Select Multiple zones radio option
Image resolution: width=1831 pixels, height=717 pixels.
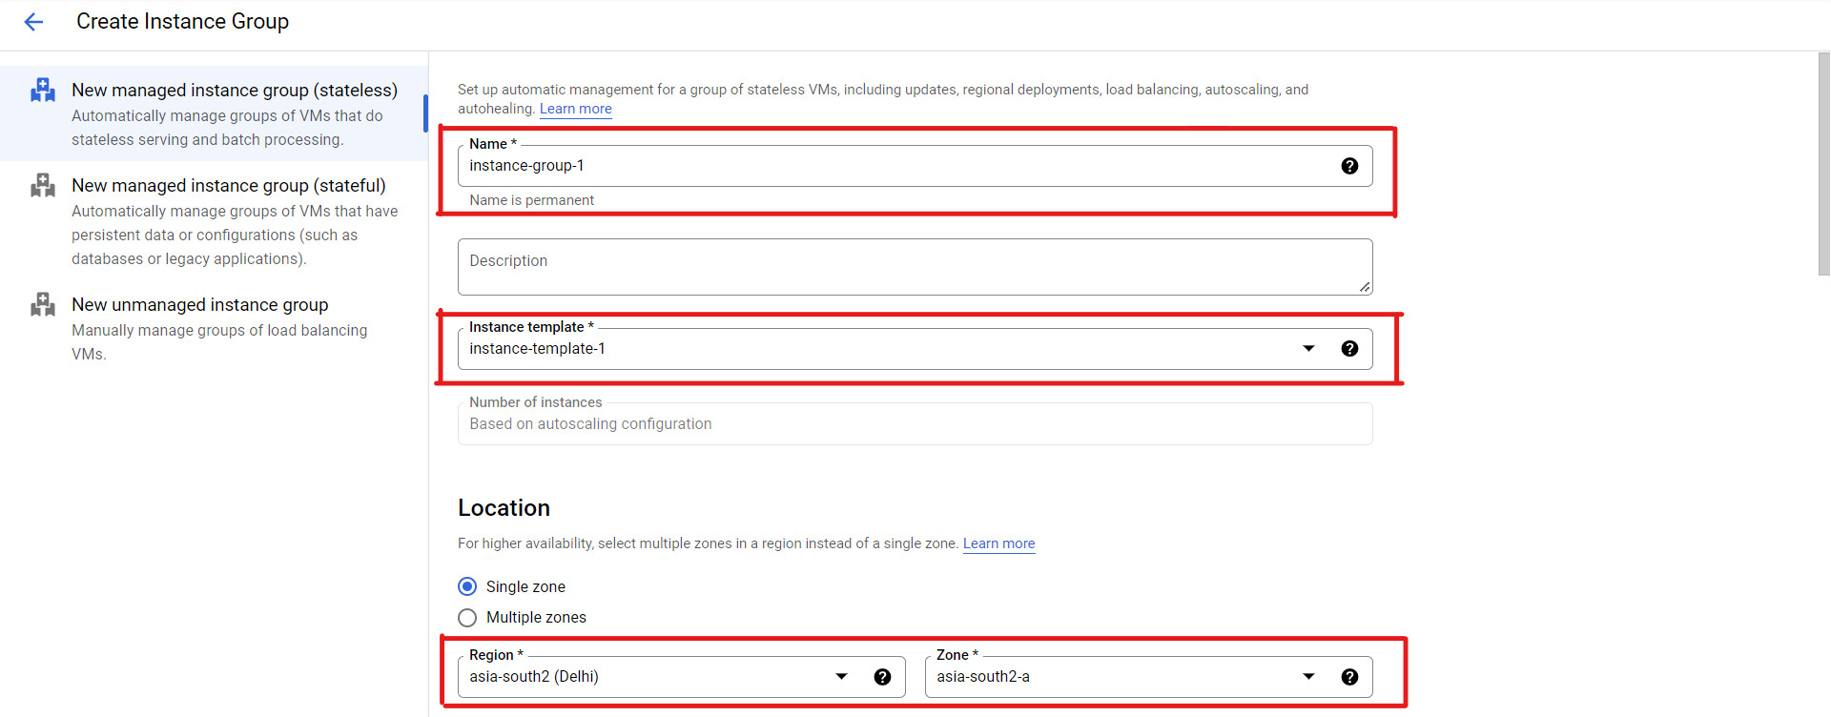point(467,618)
